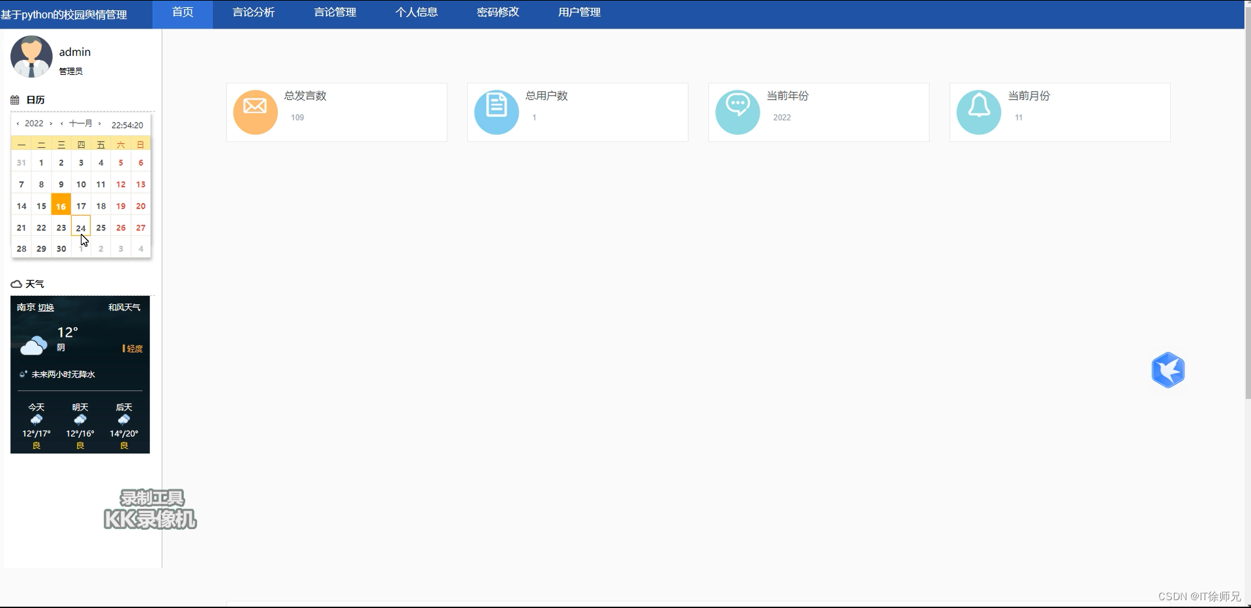Screen dimensions: 1251x608
Task: Click the 当前年份 value 2022
Action: tap(782, 117)
